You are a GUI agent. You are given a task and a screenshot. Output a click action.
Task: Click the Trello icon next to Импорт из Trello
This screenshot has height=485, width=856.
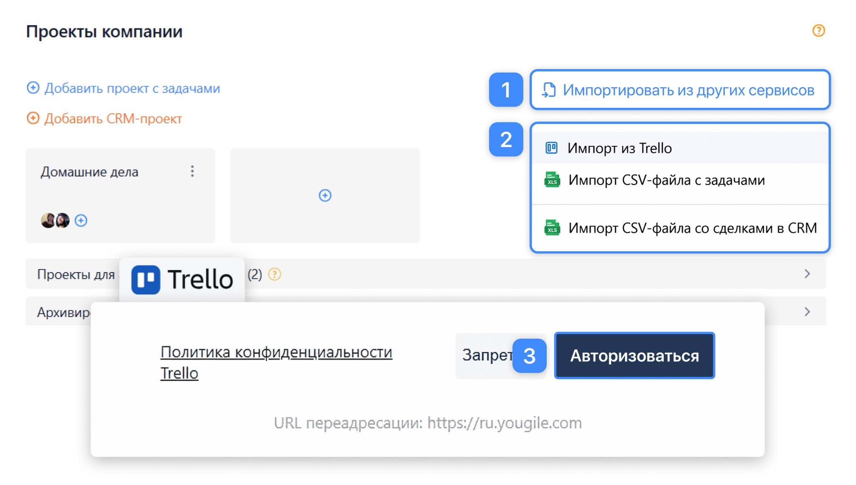[x=551, y=148]
